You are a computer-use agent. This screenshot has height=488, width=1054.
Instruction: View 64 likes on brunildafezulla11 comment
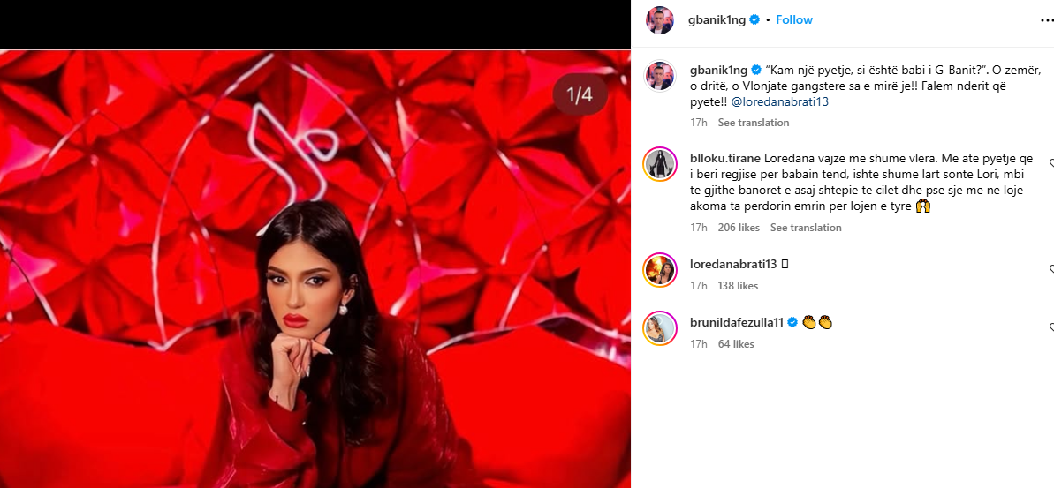coord(735,344)
